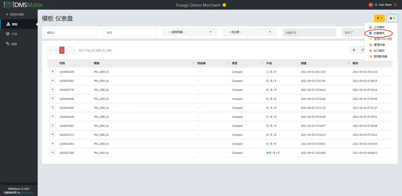The height and width of the screenshot is (196, 402).
Task: Expand row actions for template 1630654285
Action: pyautogui.click(x=53, y=107)
